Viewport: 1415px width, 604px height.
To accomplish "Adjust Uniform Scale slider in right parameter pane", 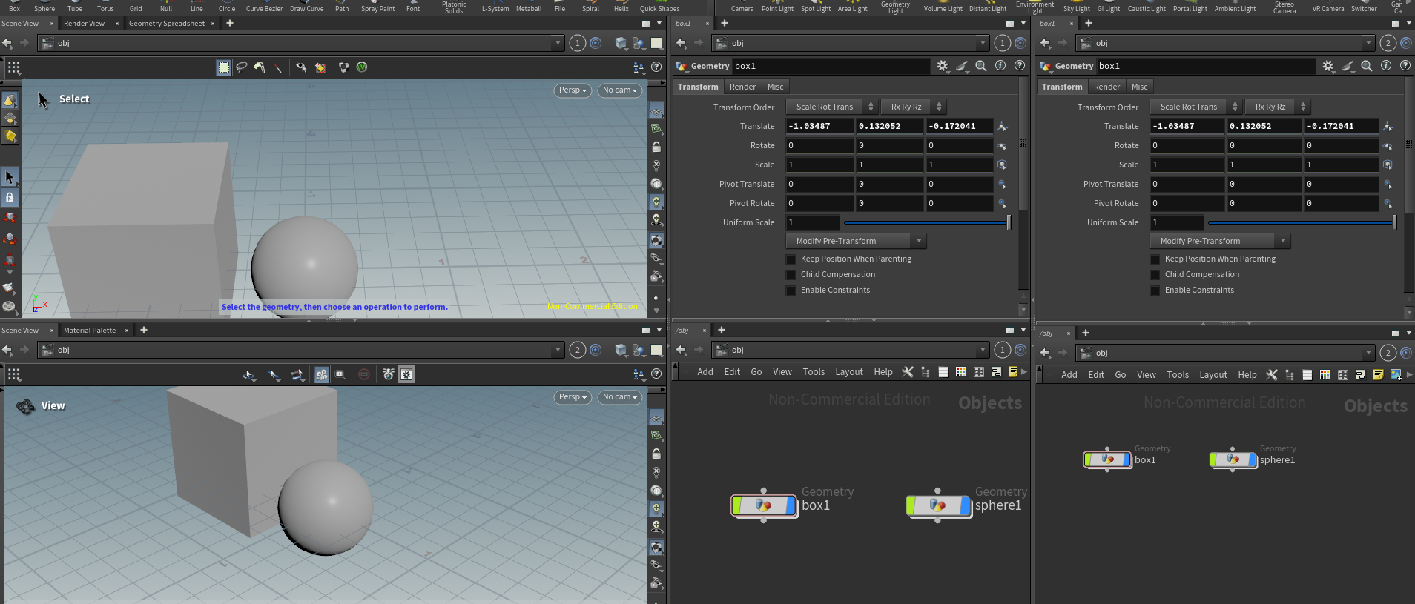I will [x=1302, y=222].
